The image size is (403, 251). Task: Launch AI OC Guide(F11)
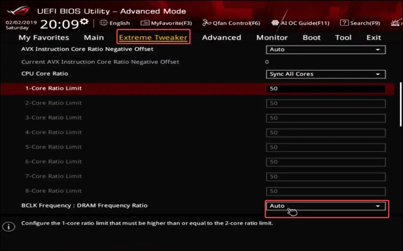click(300, 23)
